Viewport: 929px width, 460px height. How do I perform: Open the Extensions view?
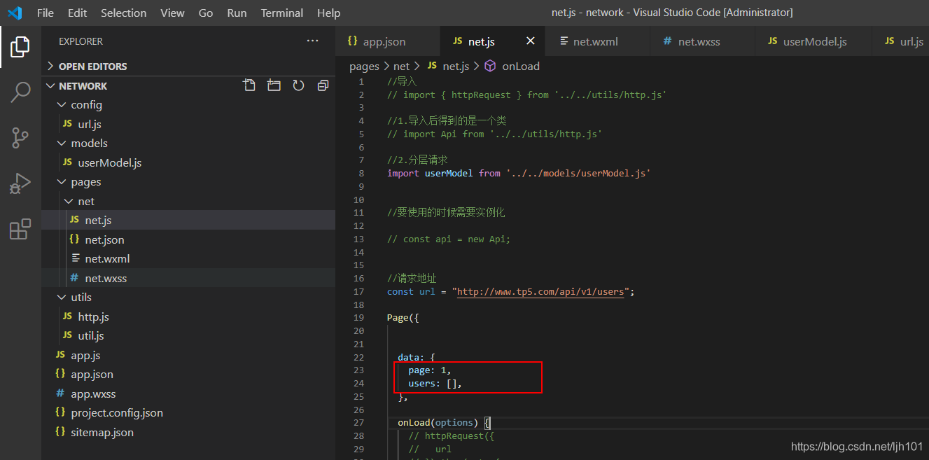20,229
